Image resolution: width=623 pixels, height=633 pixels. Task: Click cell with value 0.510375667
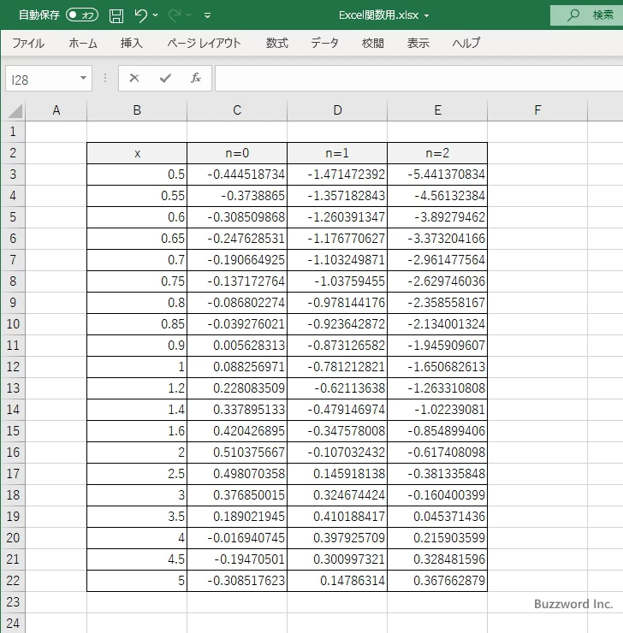click(x=237, y=453)
